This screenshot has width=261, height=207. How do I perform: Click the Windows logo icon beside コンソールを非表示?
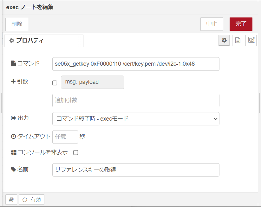(x=14, y=152)
